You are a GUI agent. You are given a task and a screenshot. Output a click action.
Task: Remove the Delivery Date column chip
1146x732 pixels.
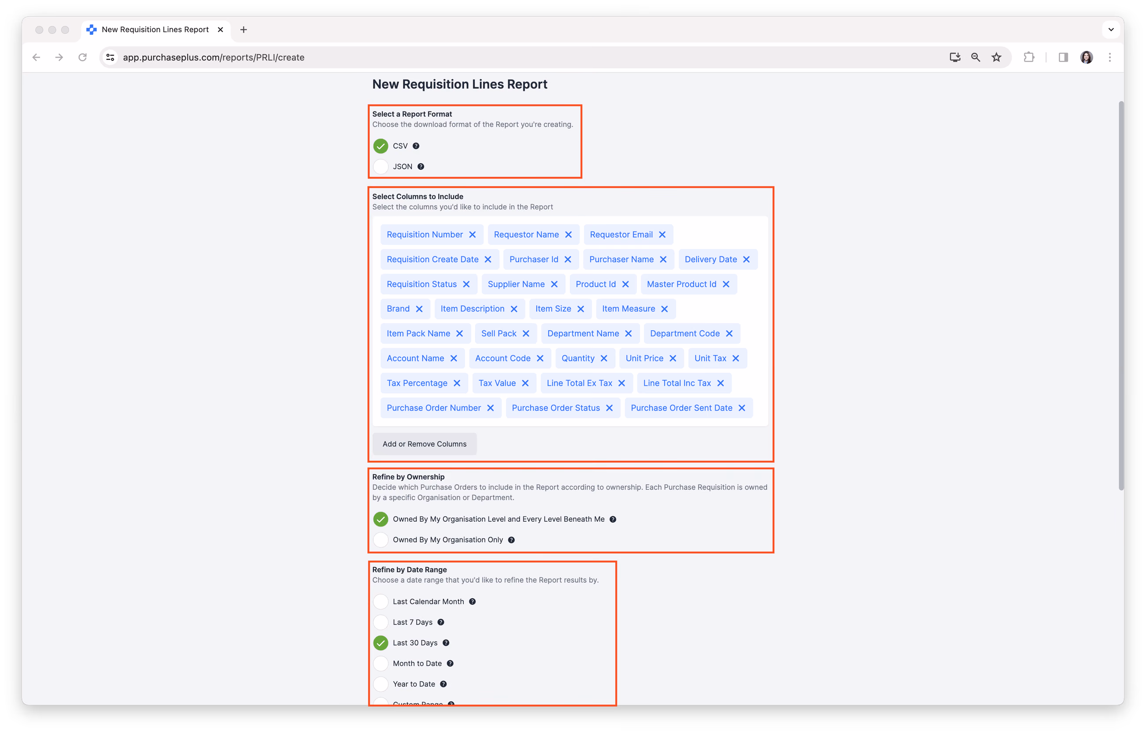(746, 260)
